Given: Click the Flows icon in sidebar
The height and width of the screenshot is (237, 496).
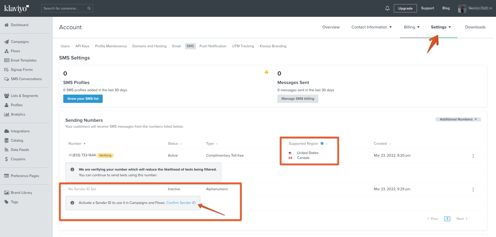Looking at the screenshot, I should pos(6,51).
